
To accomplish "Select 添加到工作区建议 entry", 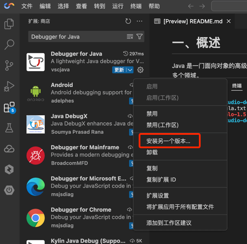I will coord(180,223).
